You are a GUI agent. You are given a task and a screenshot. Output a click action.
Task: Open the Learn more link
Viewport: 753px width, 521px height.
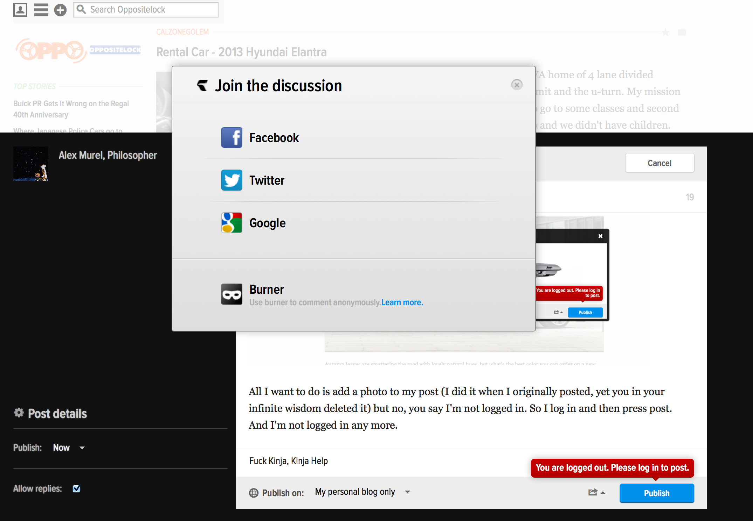(402, 302)
